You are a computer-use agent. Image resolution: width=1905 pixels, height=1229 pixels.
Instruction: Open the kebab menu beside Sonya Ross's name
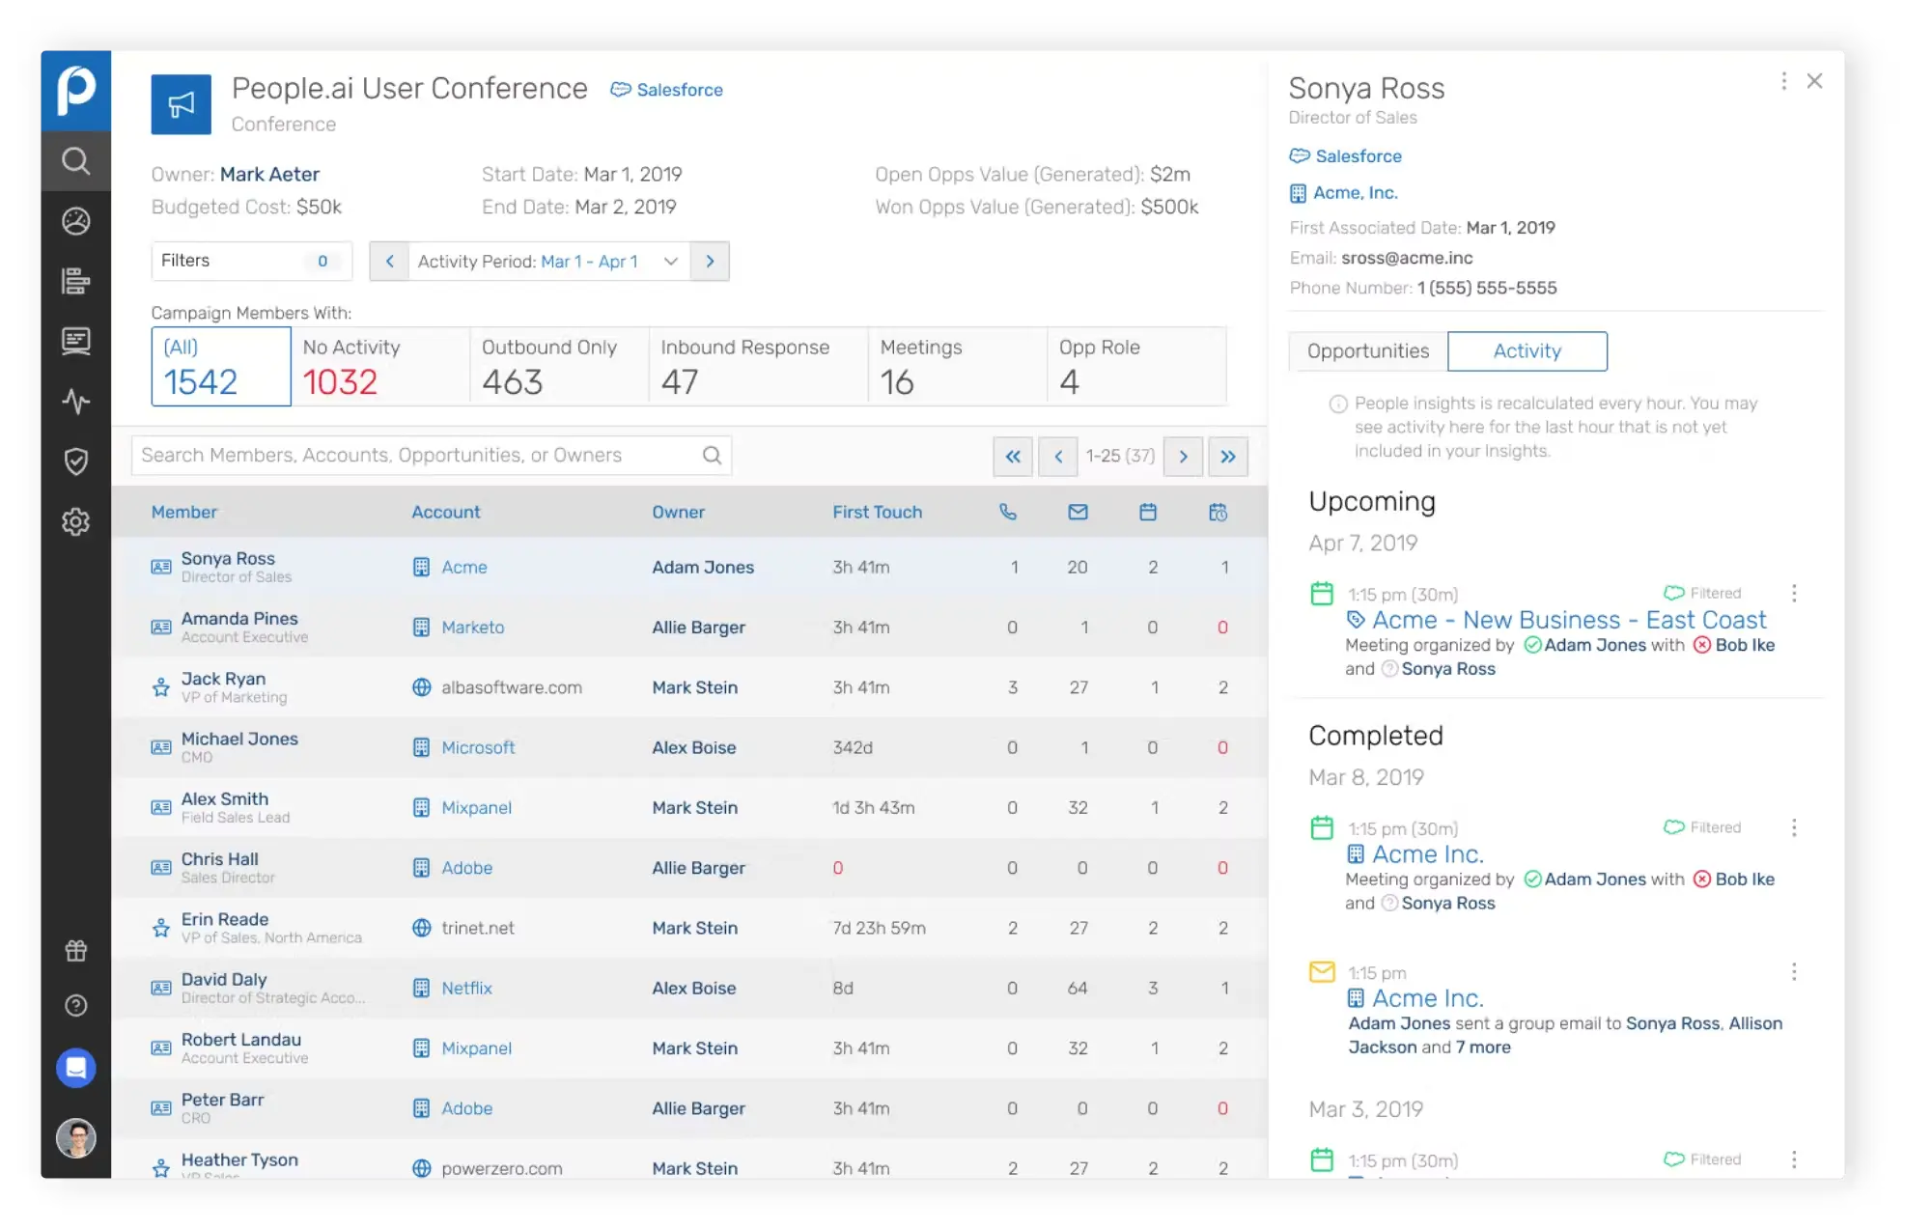(x=1783, y=81)
